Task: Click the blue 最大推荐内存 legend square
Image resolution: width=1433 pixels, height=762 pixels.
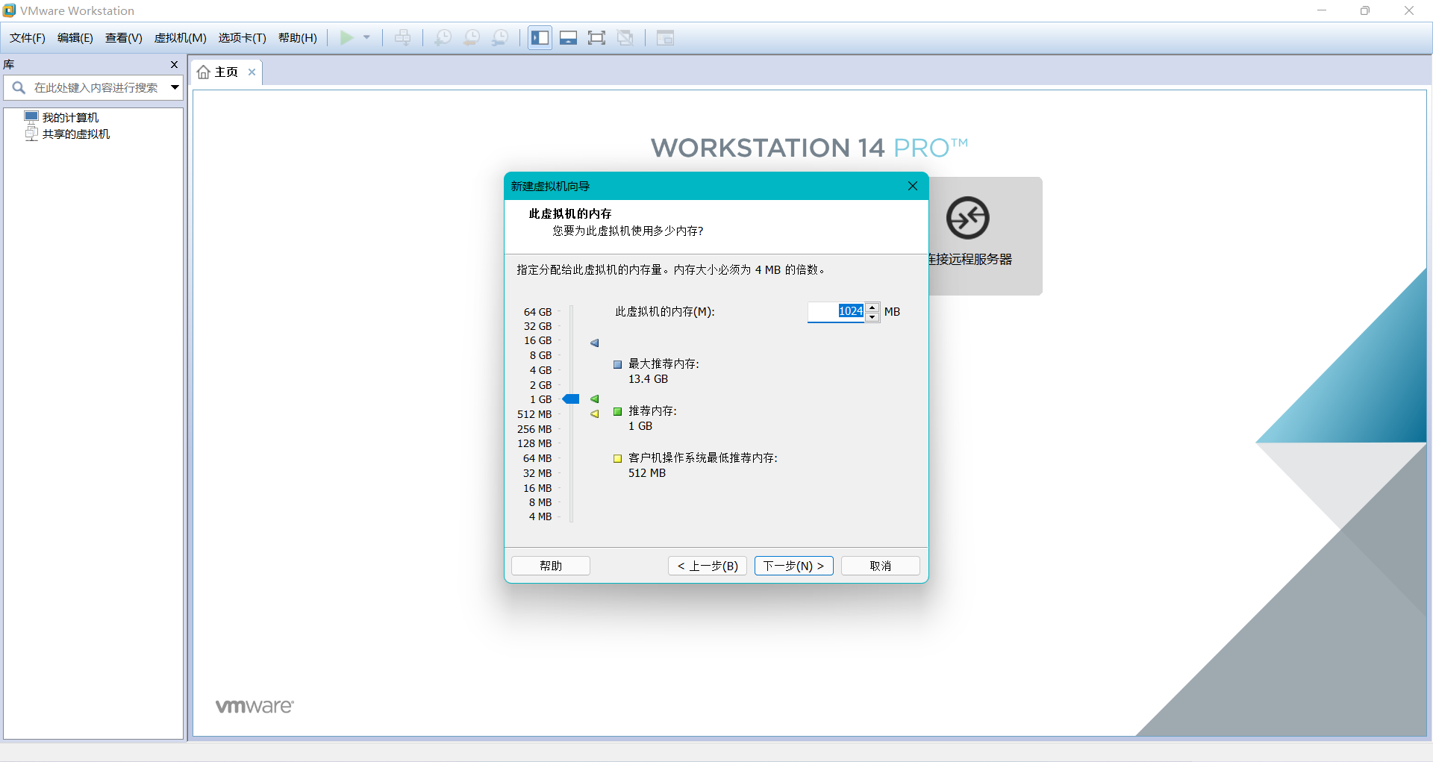Action: (x=618, y=365)
